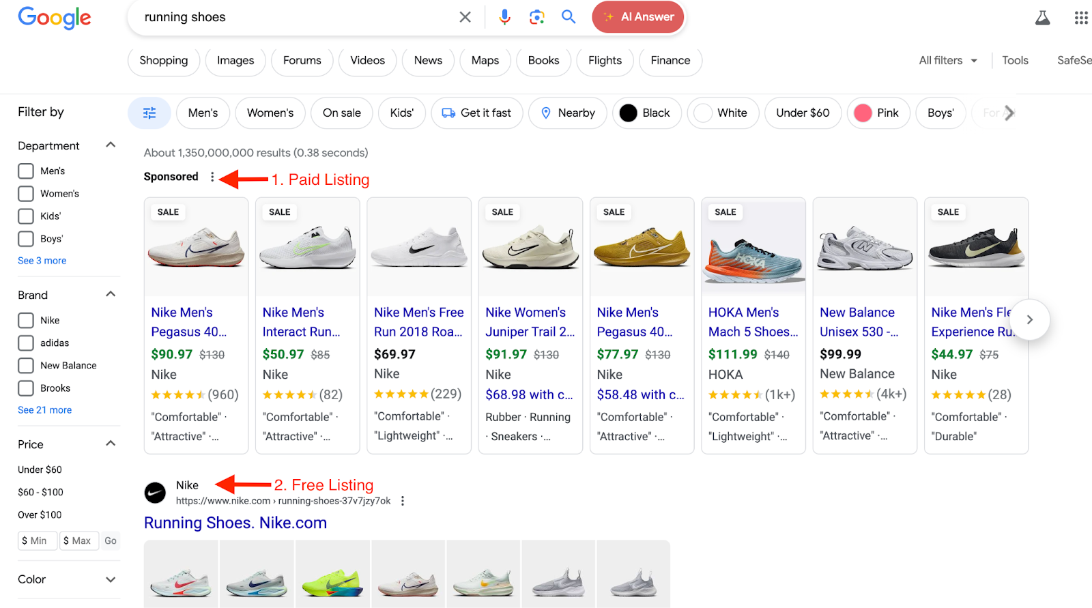Apply the Men's filter chip

point(203,113)
